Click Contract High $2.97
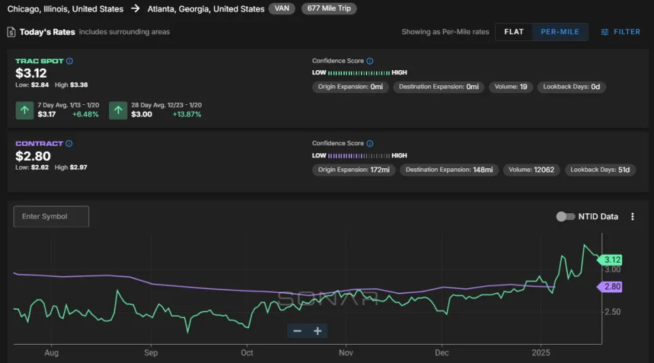The height and width of the screenshot is (363, 654). coord(71,167)
